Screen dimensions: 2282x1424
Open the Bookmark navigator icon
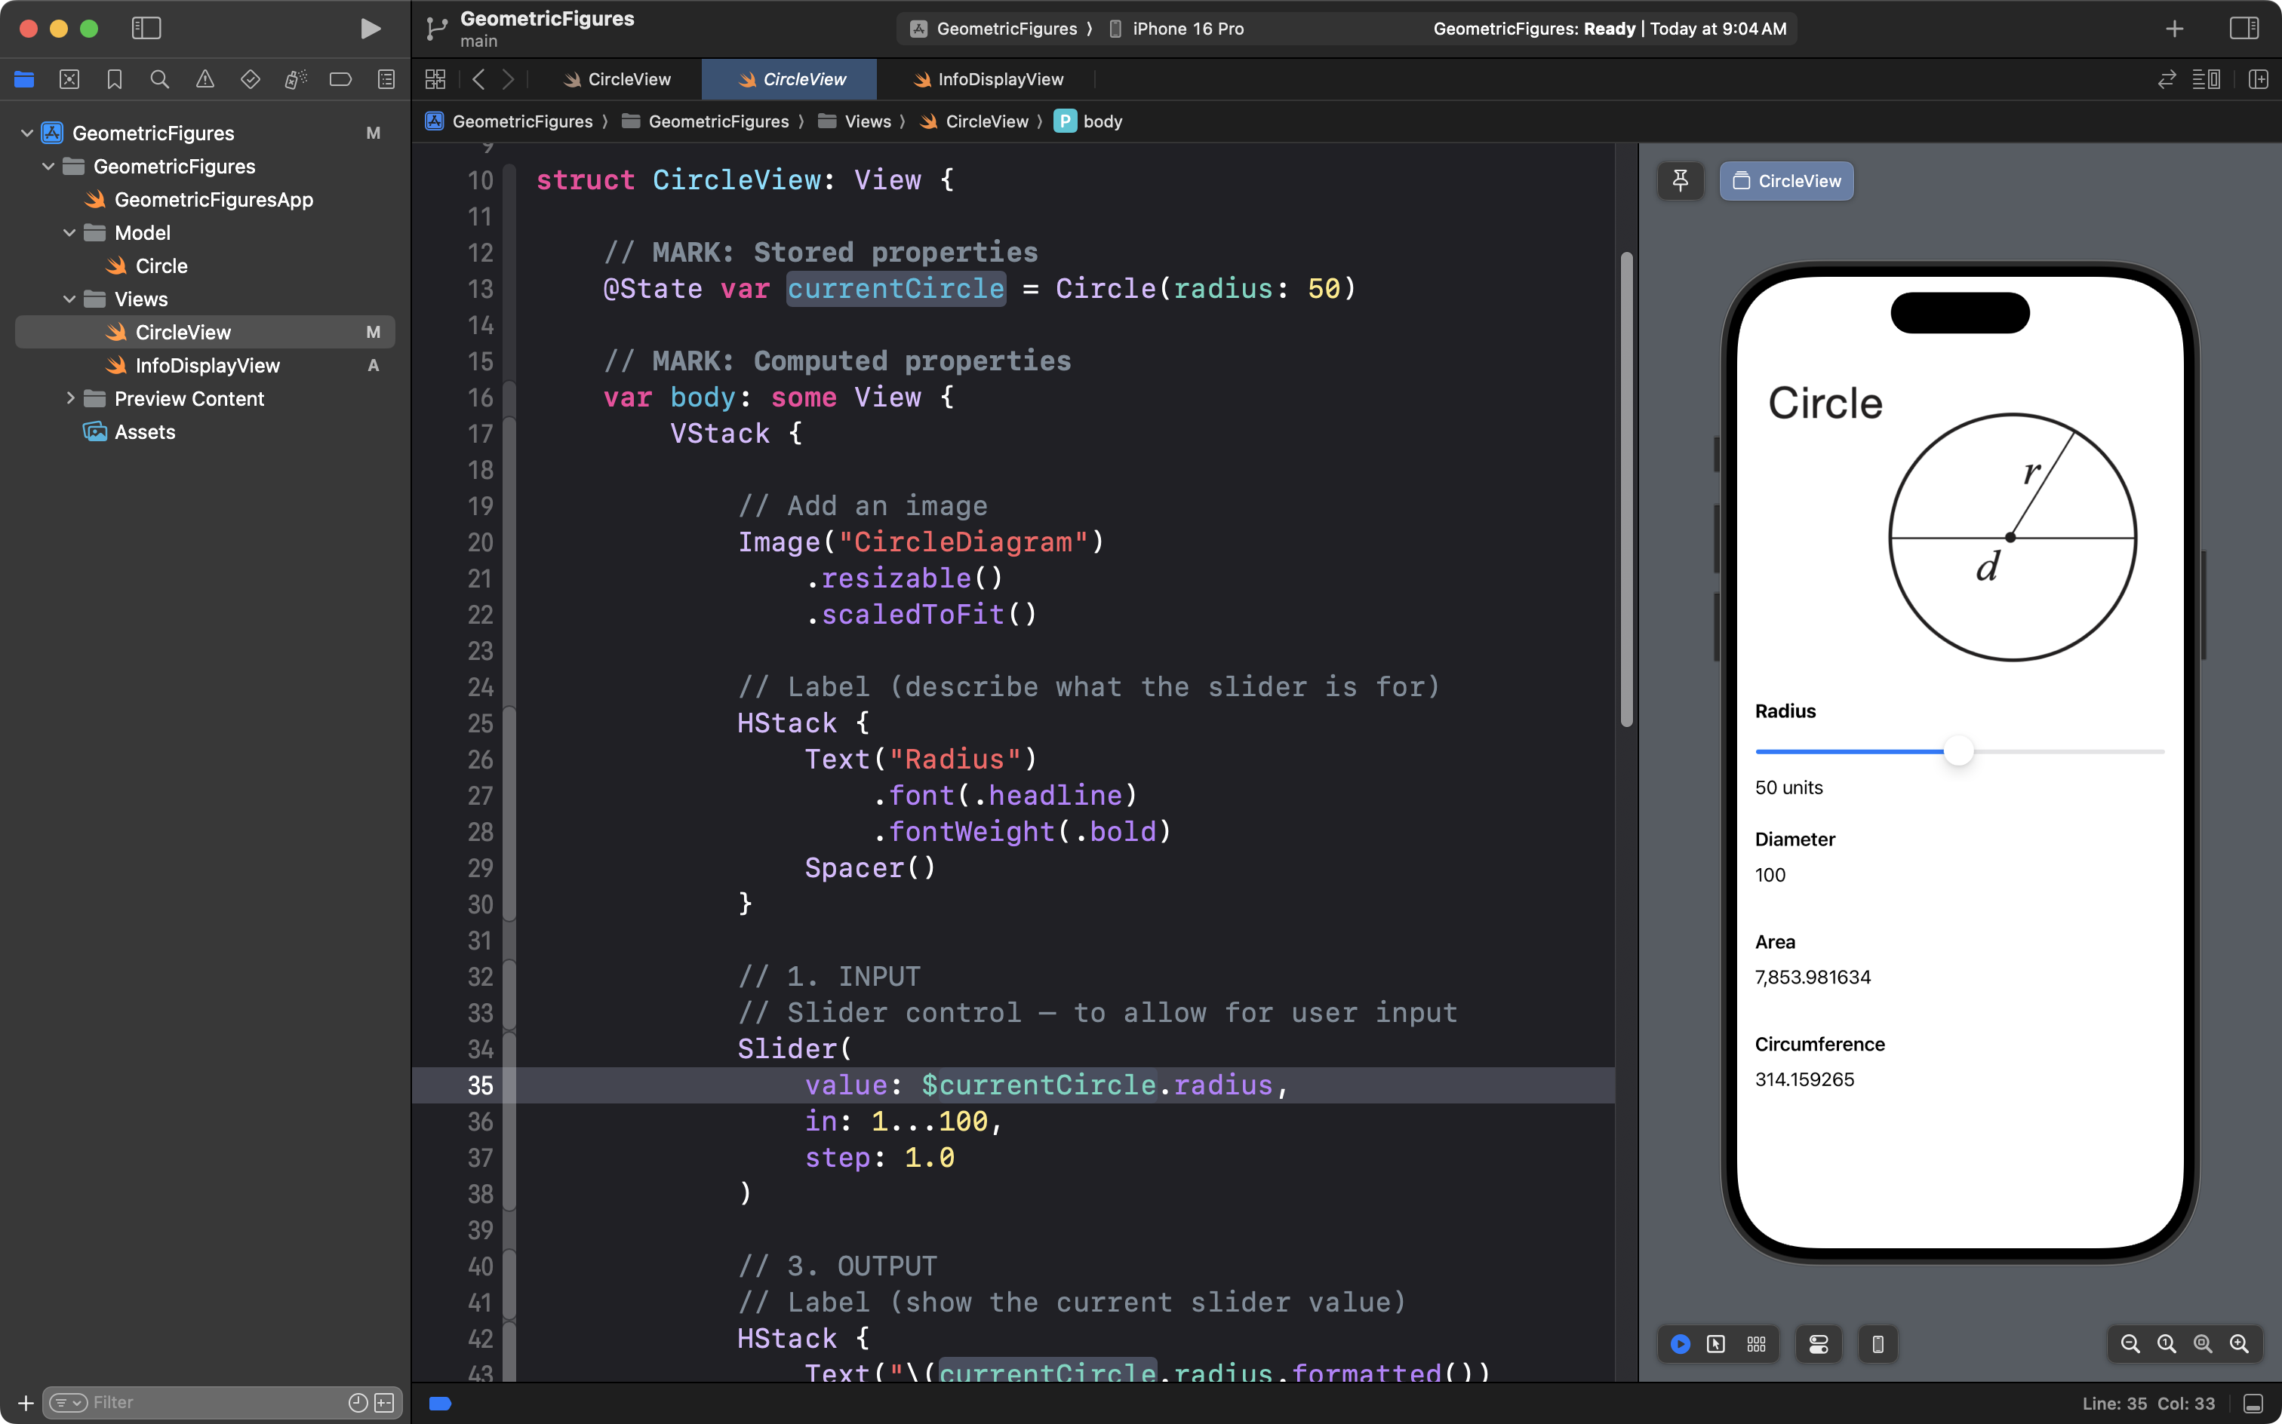114,79
